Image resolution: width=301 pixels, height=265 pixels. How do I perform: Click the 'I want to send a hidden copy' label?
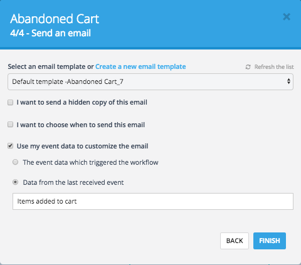[x=82, y=102]
